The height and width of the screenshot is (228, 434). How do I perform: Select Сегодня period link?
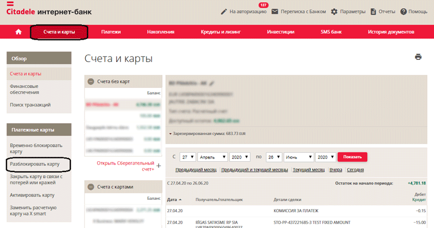pyautogui.click(x=355, y=169)
